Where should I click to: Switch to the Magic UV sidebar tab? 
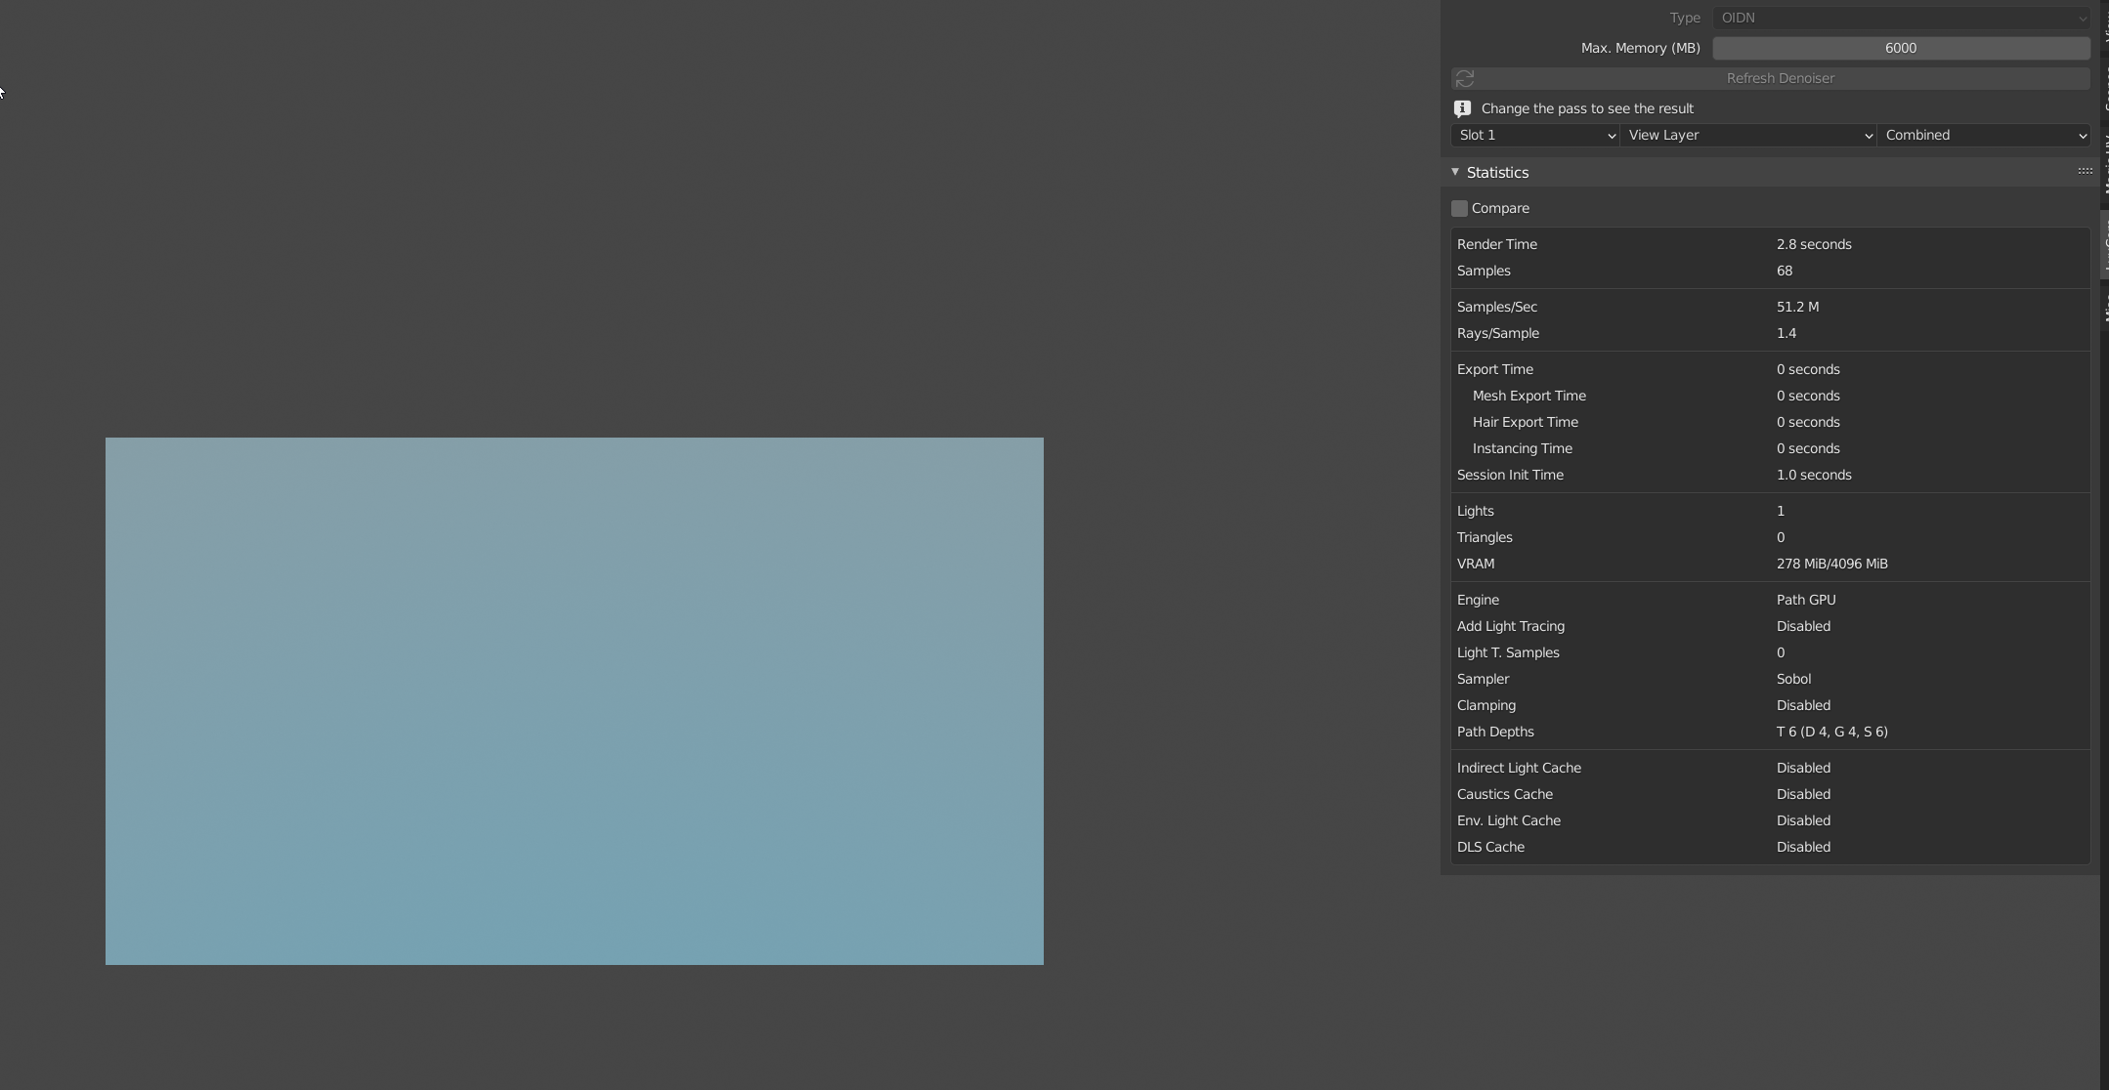(2104, 162)
